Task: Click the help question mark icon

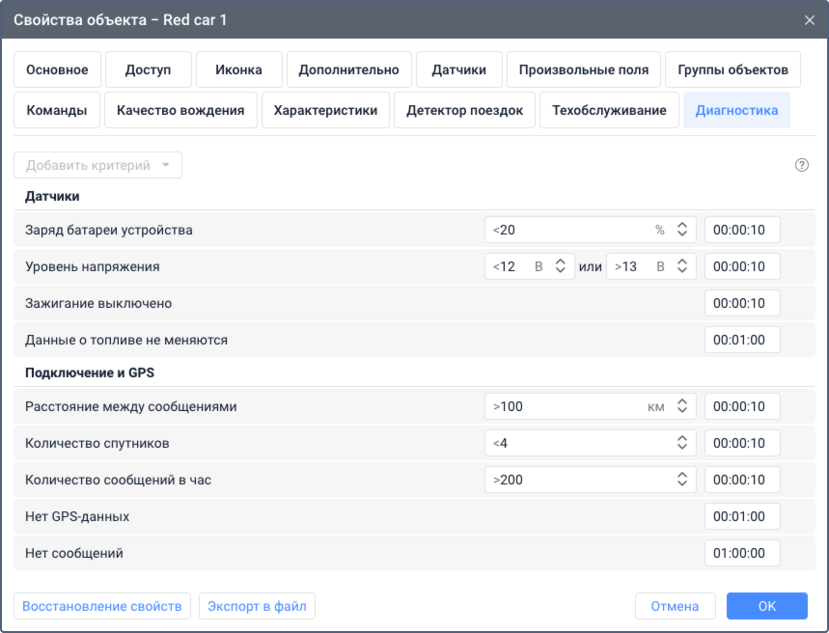Action: [801, 165]
